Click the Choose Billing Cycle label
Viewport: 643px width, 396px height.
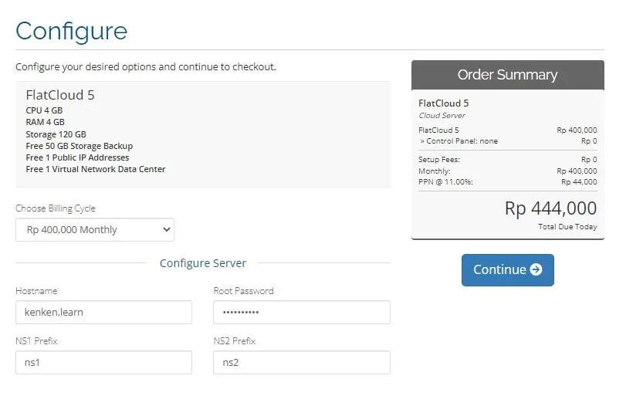click(56, 208)
